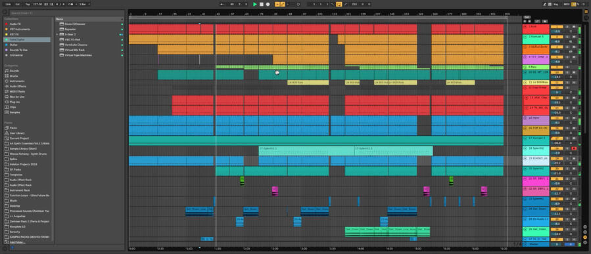Open the Audio Effects category

click(x=18, y=86)
